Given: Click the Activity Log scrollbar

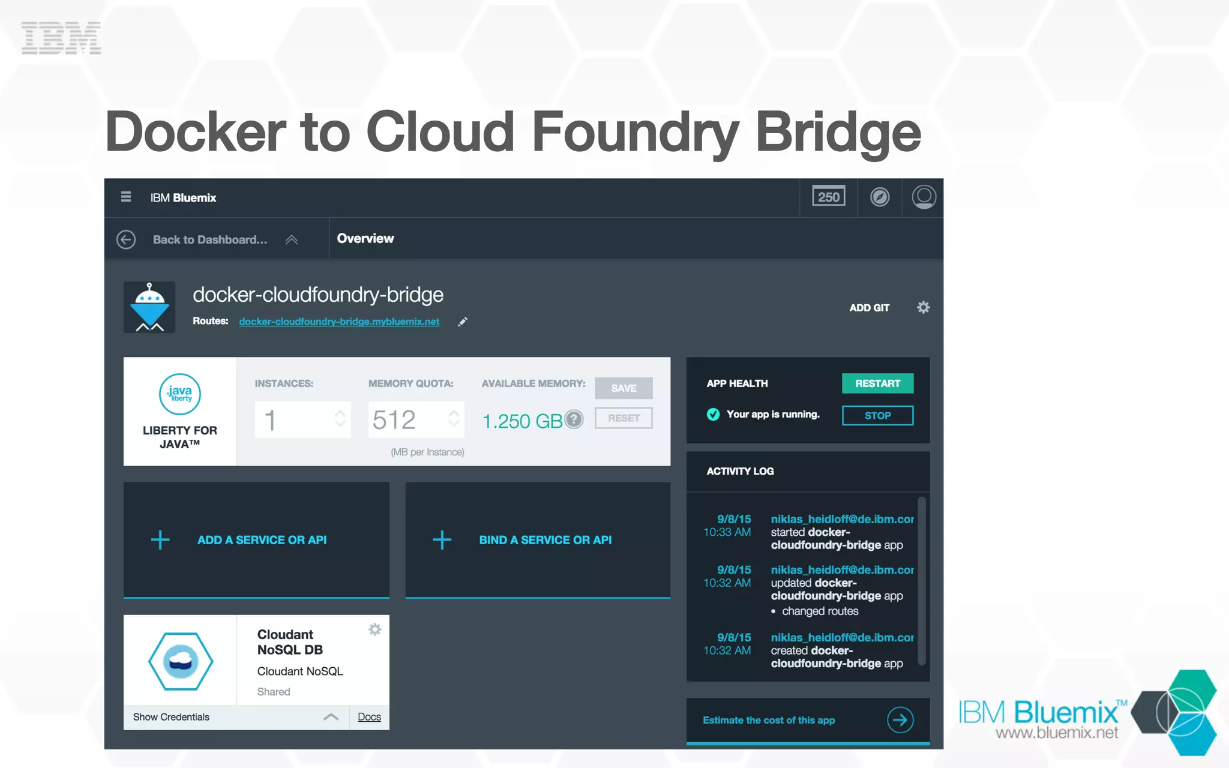Looking at the screenshot, I should 922,580.
